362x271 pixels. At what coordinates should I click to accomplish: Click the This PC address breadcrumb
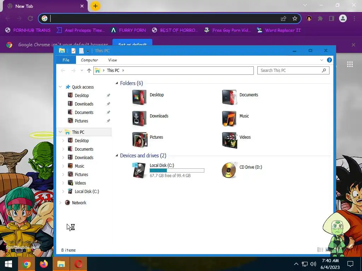[x=113, y=71]
